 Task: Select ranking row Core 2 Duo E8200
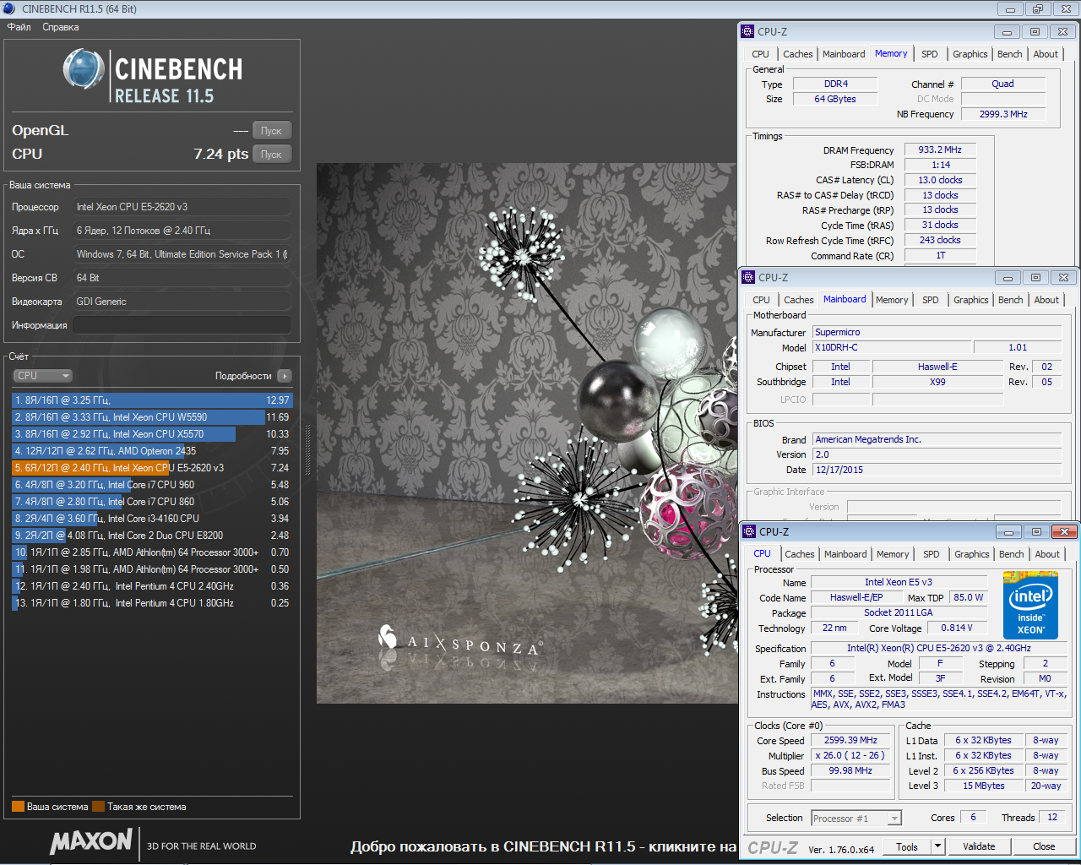tap(152, 536)
